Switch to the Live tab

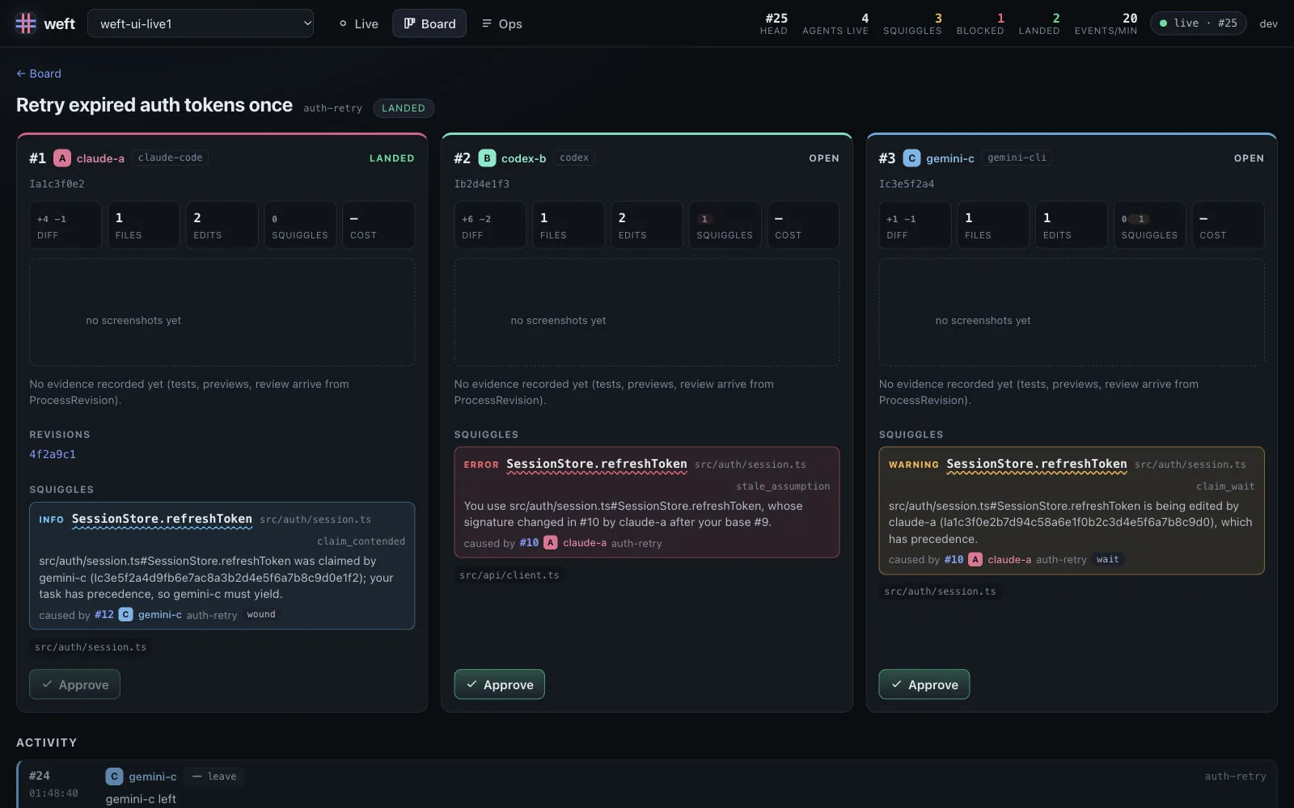(x=358, y=23)
